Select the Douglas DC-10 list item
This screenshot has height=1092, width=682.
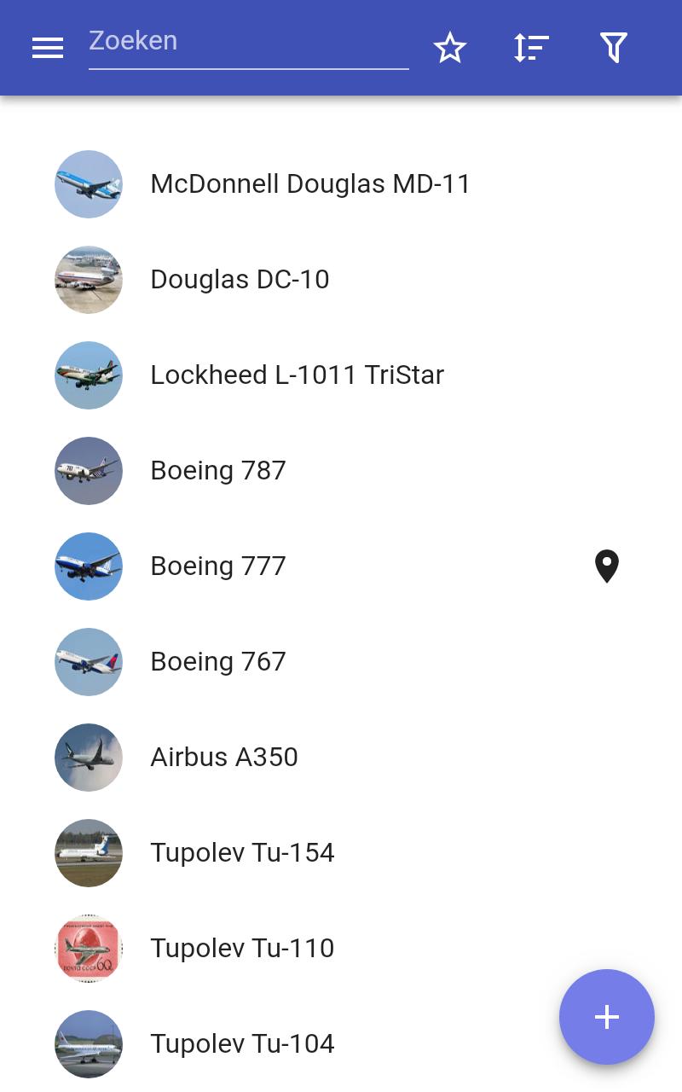tap(341, 280)
